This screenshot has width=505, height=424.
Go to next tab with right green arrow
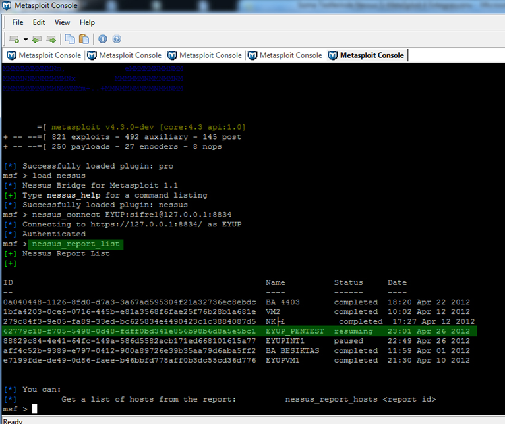tap(51, 40)
